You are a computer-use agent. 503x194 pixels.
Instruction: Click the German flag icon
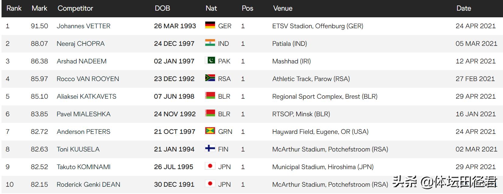(210, 25)
